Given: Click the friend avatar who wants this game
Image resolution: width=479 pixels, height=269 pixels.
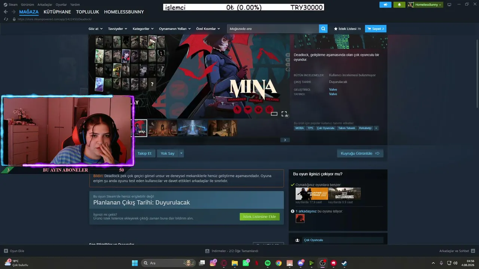Looking at the screenshot, I should pos(300,219).
